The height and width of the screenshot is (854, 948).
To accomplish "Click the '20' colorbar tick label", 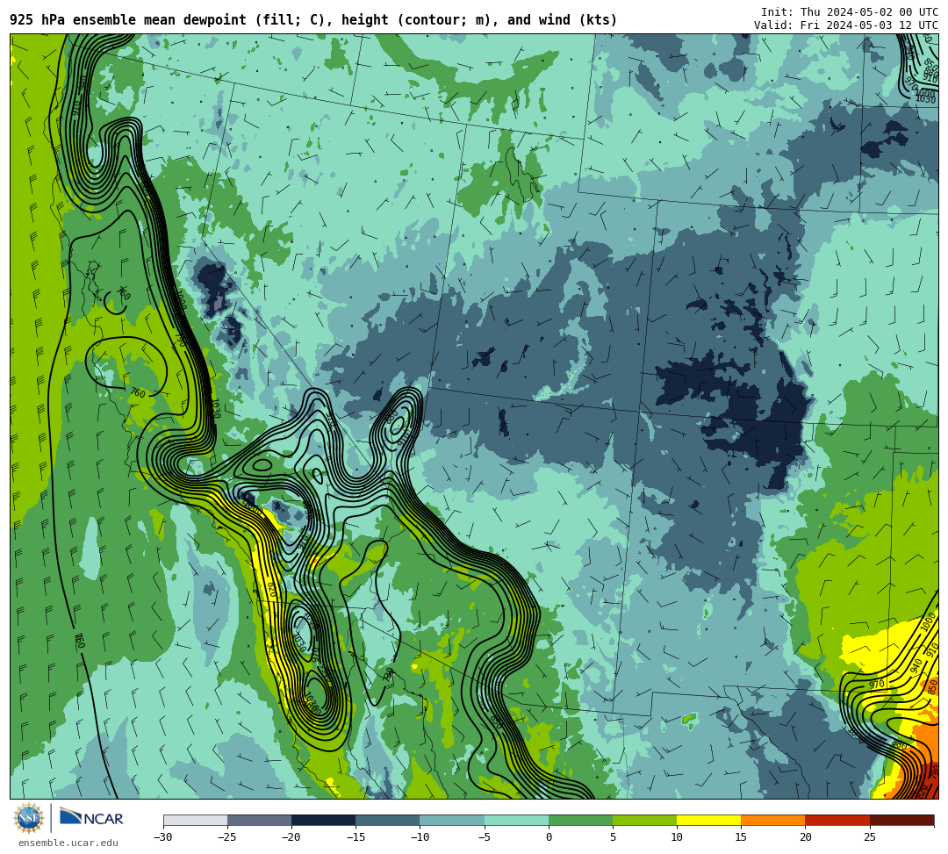I will click(x=805, y=837).
